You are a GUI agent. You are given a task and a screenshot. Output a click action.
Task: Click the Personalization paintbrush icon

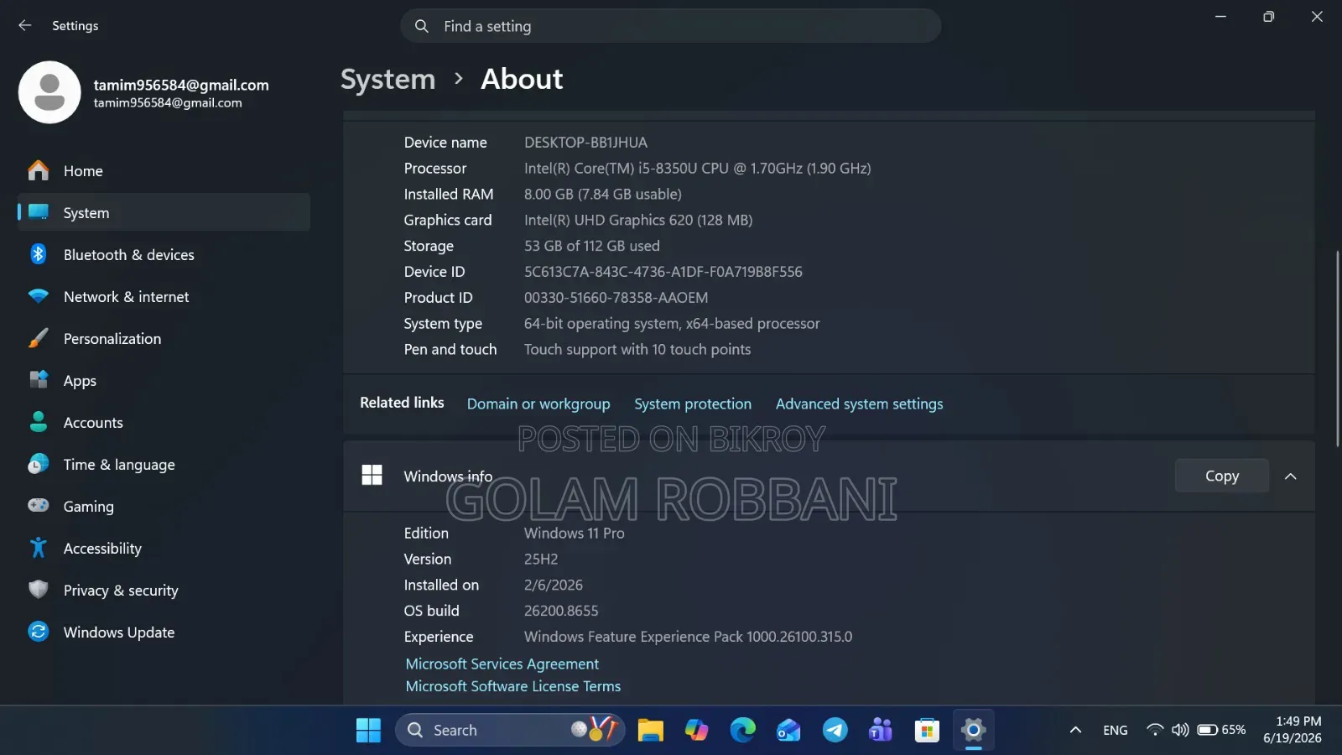click(x=39, y=338)
